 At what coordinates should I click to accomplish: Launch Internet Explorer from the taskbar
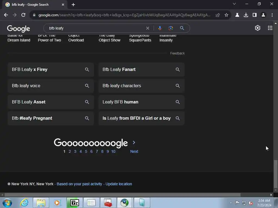tap(24, 203)
